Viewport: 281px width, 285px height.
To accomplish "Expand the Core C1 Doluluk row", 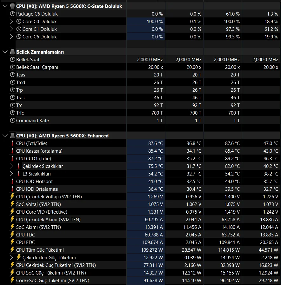I will [x=11, y=29].
